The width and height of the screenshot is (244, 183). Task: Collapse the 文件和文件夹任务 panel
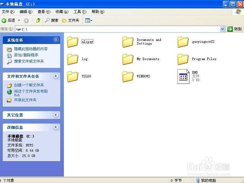pos(56,76)
